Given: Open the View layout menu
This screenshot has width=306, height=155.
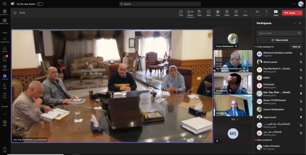Looking at the screenshot, I should pyautogui.click(x=218, y=12).
